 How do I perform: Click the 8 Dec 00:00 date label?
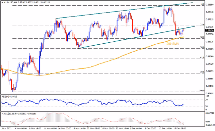150,129
